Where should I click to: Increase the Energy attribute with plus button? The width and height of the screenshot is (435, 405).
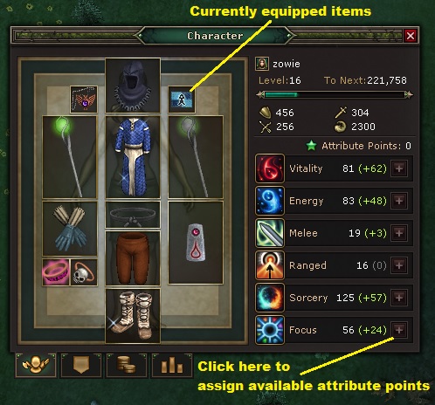[x=399, y=201]
